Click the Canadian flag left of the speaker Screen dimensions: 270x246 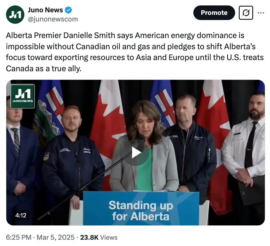(x=108, y=121)
